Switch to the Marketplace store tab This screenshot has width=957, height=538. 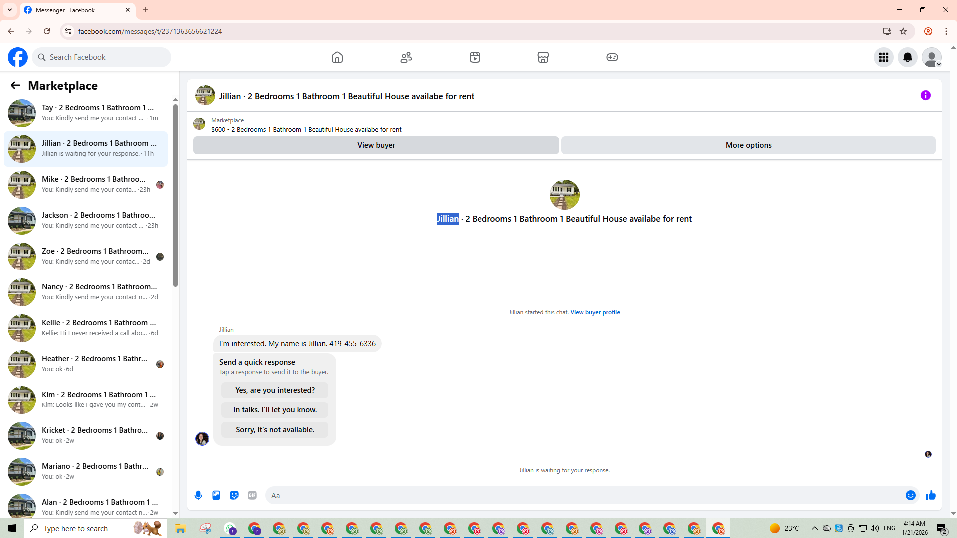(x=543, y=57)
